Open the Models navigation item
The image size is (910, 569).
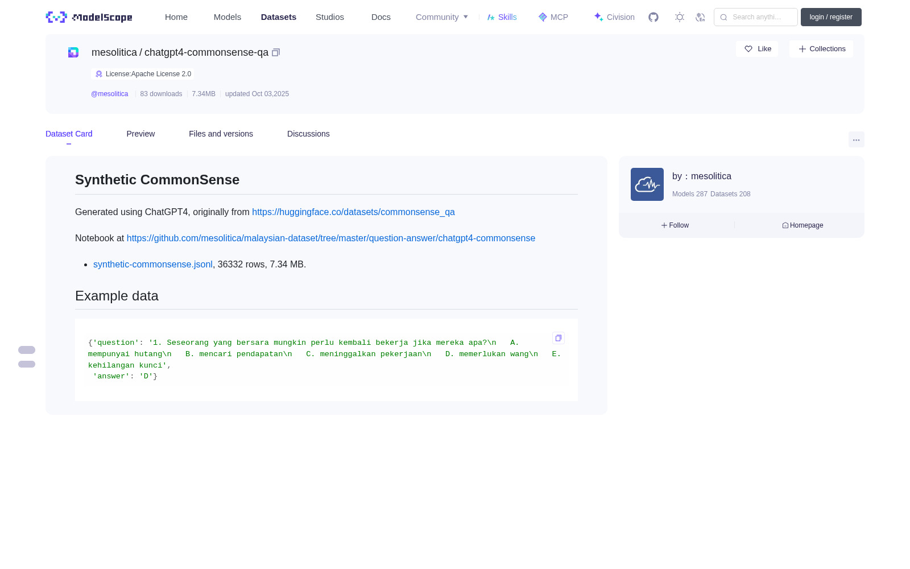click(227, 17)
